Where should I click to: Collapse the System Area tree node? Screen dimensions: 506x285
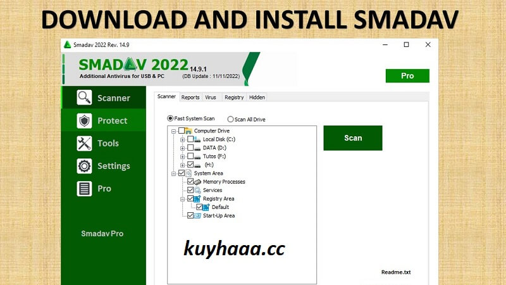coord(173,174)
